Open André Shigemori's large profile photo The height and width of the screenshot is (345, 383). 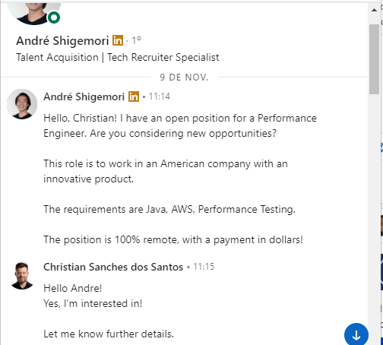(x=34, y=12)
